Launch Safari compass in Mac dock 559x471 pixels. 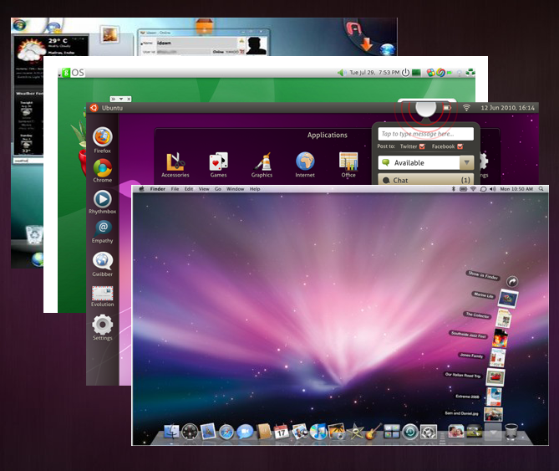pos(226,433)
